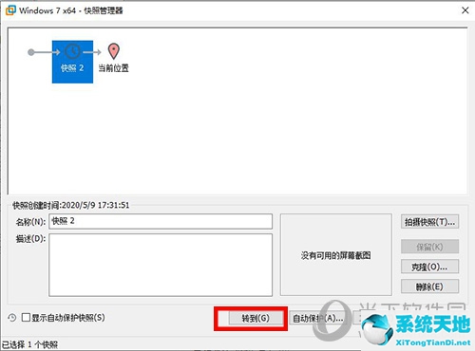475x351 pixels.
Task: Click the 转到(G) button
Action: [x=256, y=318]
